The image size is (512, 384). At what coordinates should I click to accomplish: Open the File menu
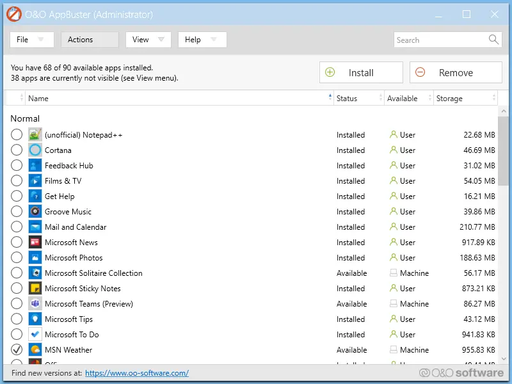pyautogui.click(x=31, y=40)
